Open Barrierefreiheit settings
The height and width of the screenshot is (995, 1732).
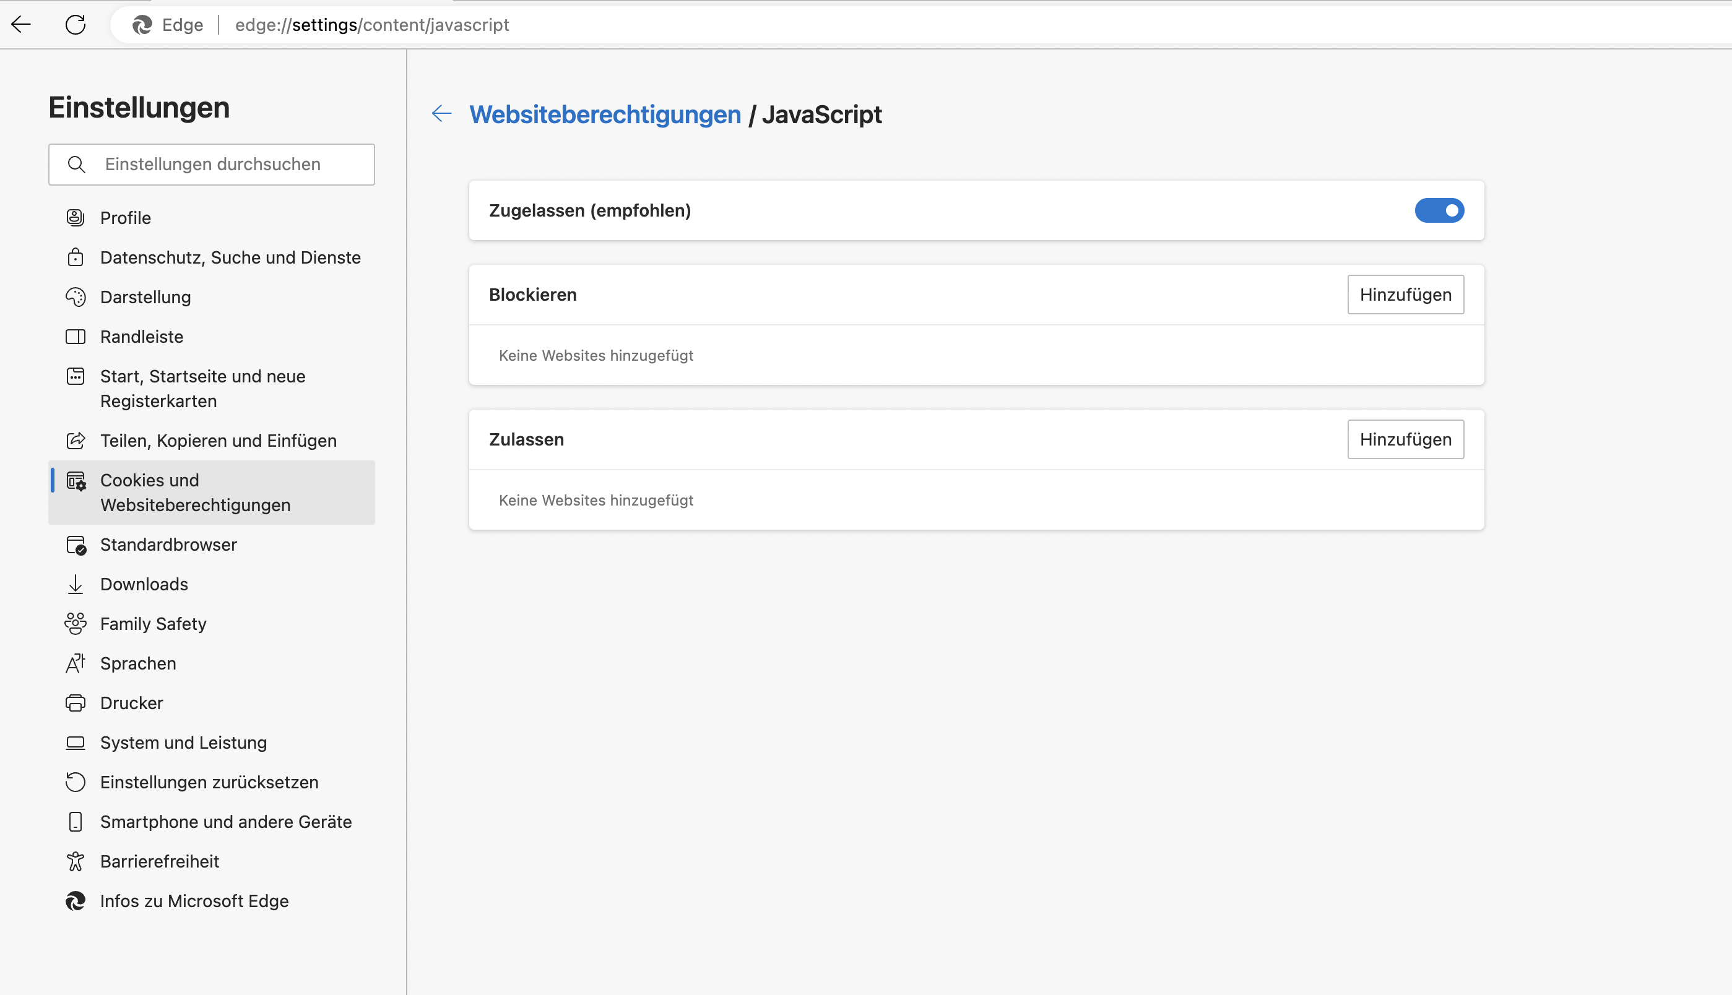211,862
